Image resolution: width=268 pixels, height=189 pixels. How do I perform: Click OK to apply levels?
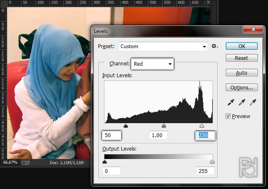click(x=241, y=46)
